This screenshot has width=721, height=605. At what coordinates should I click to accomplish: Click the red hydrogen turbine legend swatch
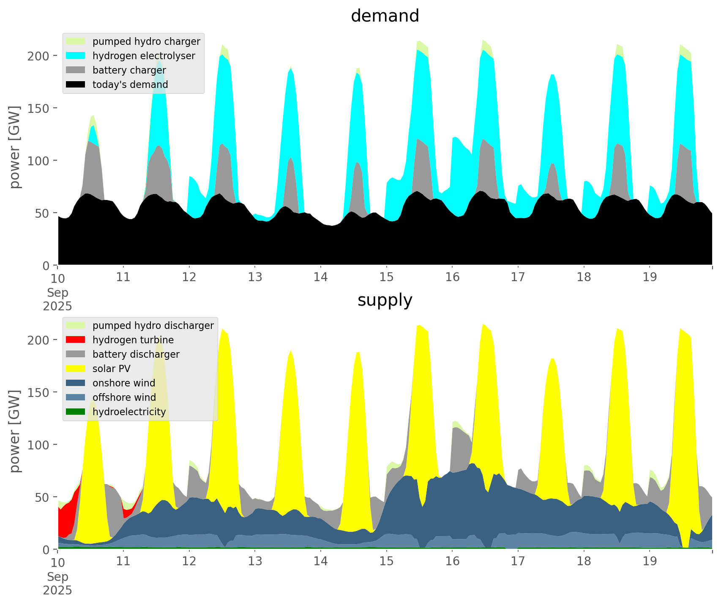pos(76,340)
